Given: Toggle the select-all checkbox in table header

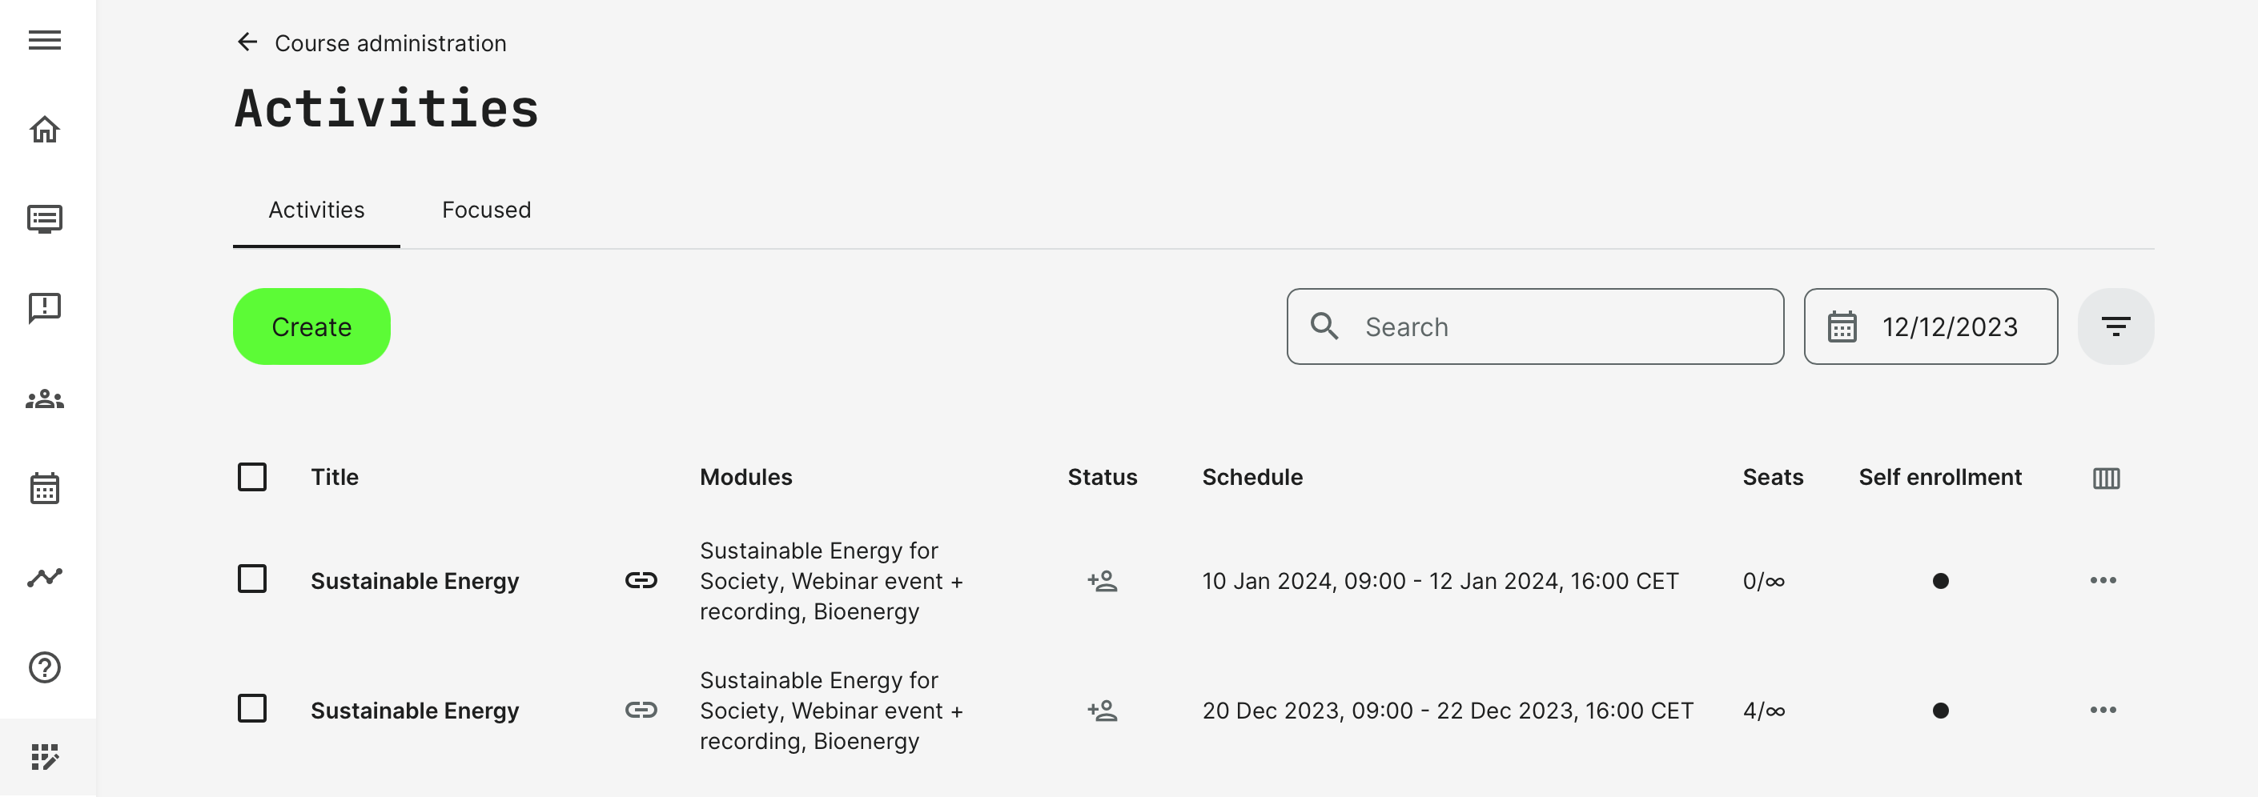Looking at the screenshot, I should pyautogui.click(x=252, y=478).
